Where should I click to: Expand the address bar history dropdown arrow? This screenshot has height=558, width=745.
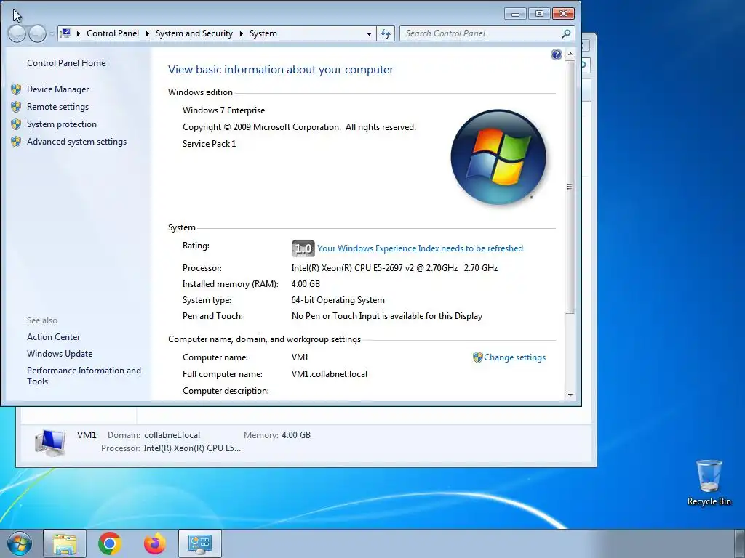(x=369, y=33)
